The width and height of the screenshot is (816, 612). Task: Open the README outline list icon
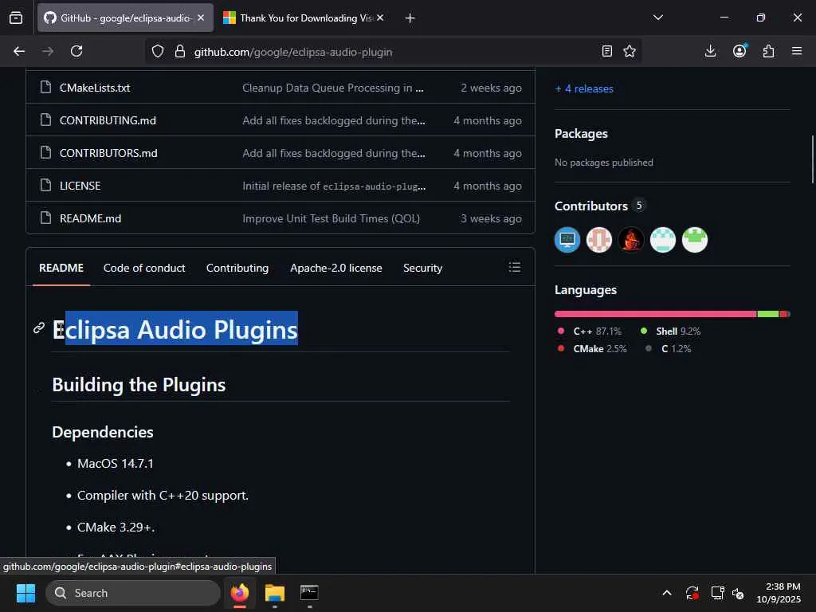coord(515,267)
